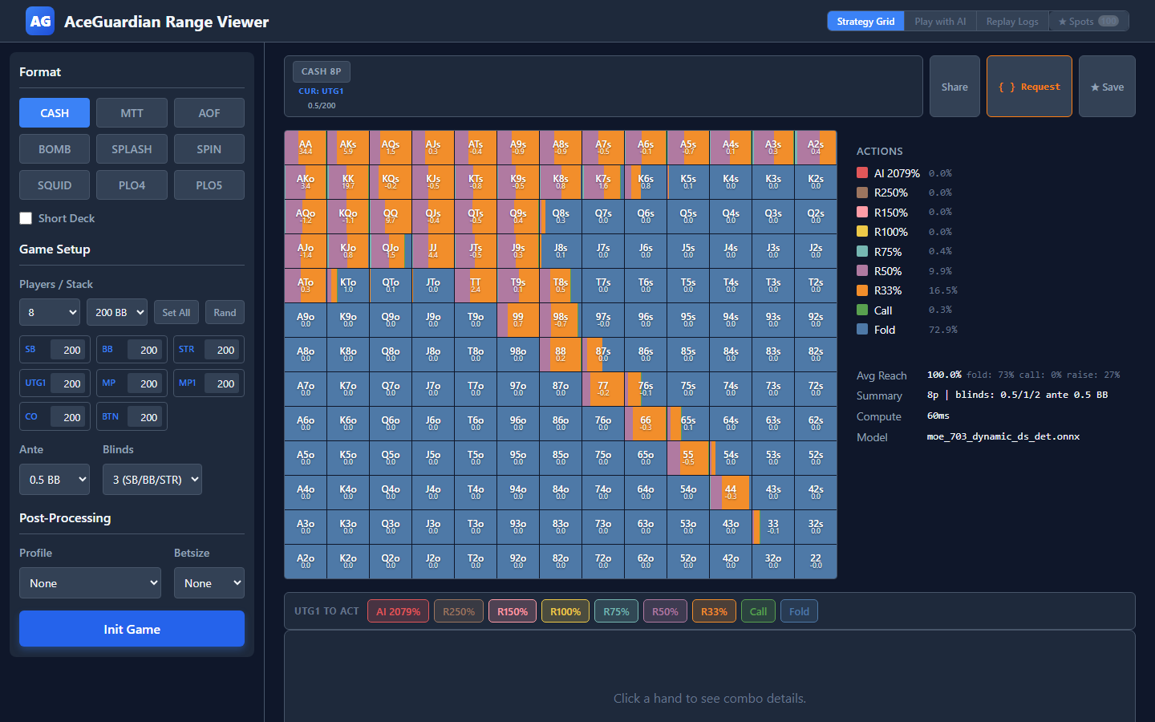
Task: Open the players count dropdown
Action: [50, 312]
